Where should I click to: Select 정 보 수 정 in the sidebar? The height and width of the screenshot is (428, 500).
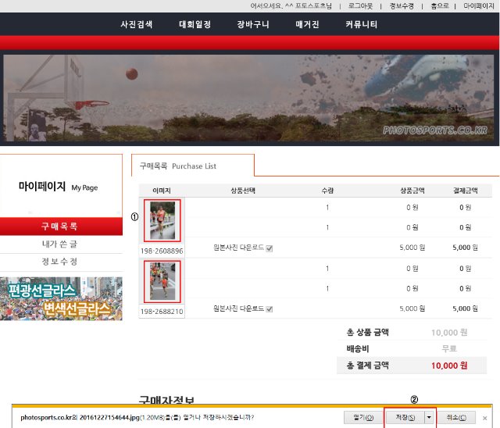point(61,262)
